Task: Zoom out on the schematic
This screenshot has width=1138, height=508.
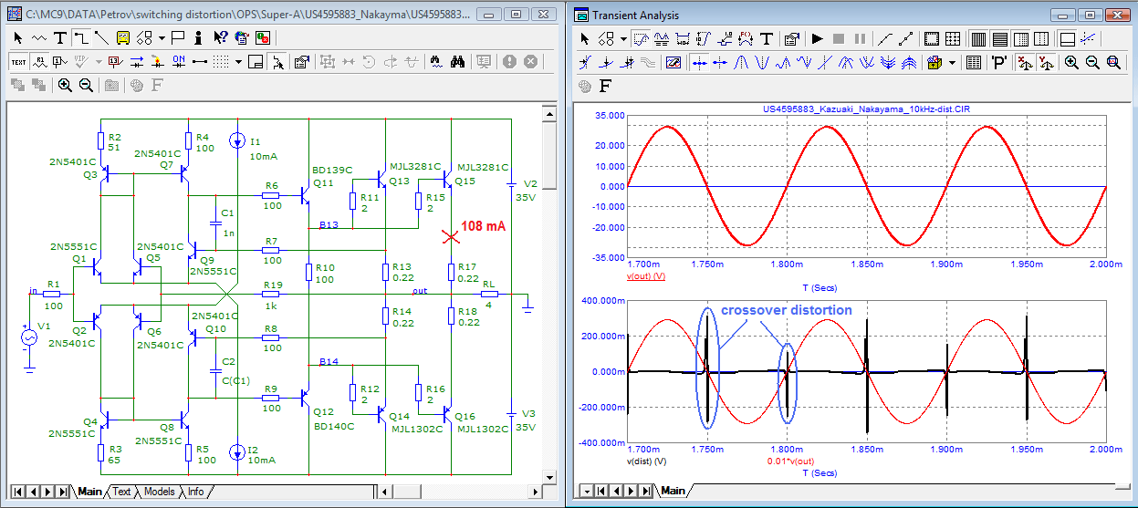Action: coord(86,85)
